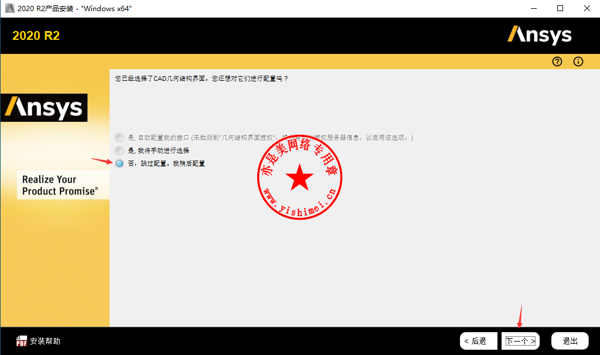Maximize the installer window
This screenshot has height=355, width=600.
coord(560,8)
